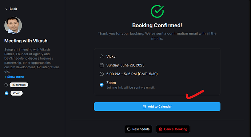251x137 pixels.
Task: Click the Zoom camera icon in left sidebar
Action: point(7,93)
